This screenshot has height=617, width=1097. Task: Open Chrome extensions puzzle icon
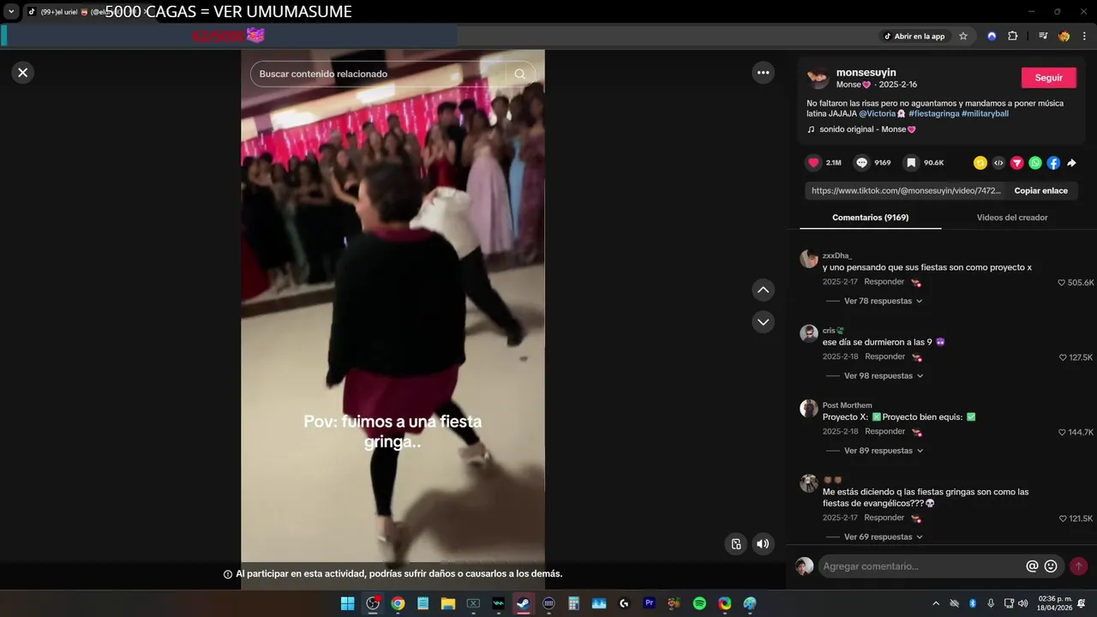click(x=1013, y=36)
